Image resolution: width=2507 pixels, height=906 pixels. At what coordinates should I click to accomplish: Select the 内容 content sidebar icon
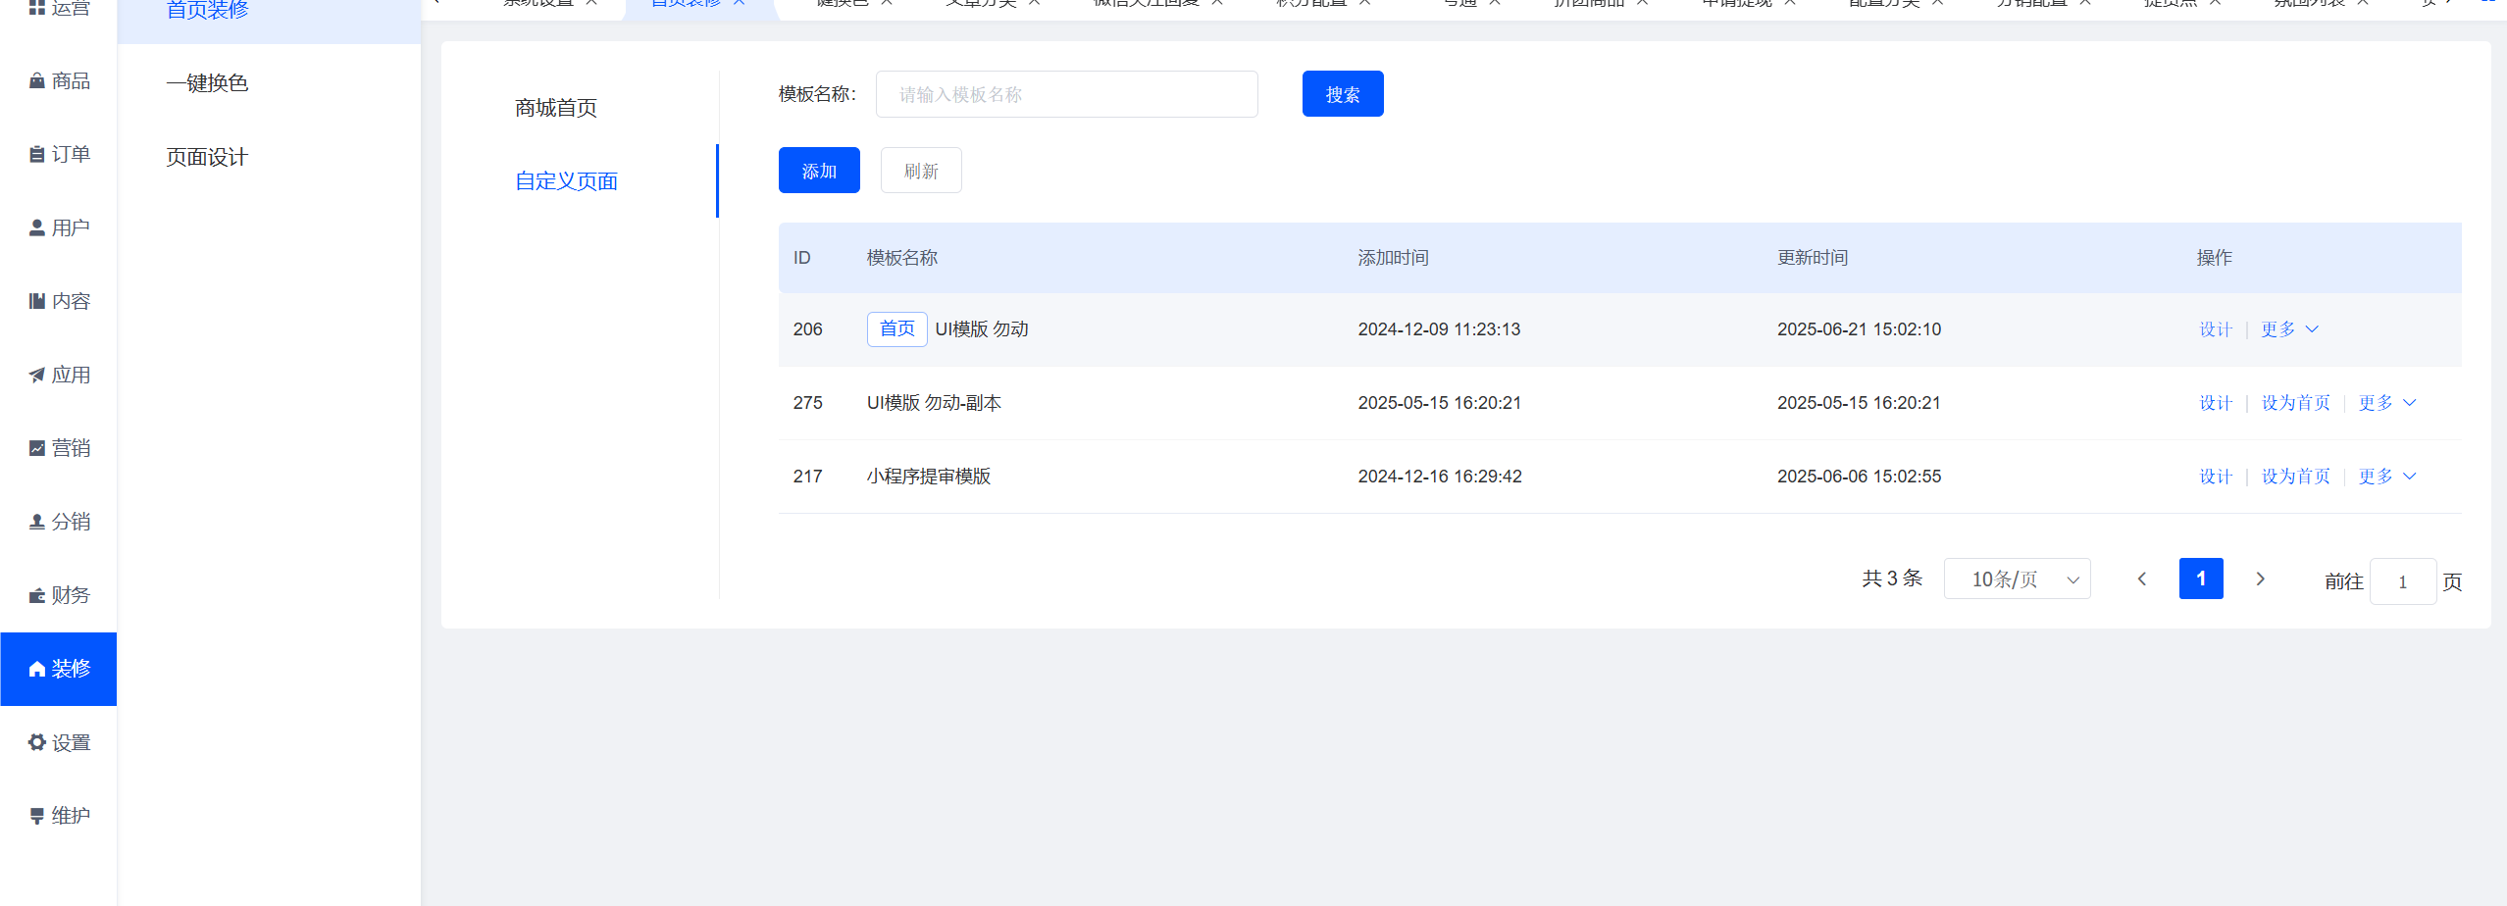click(x=37, y=302)
